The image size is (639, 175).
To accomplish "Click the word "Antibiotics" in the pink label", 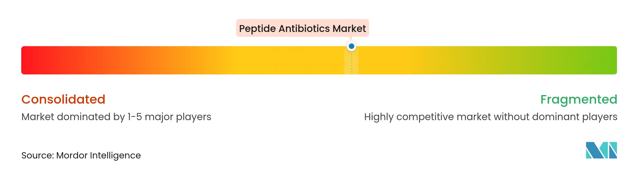I will tap(304, 29).
